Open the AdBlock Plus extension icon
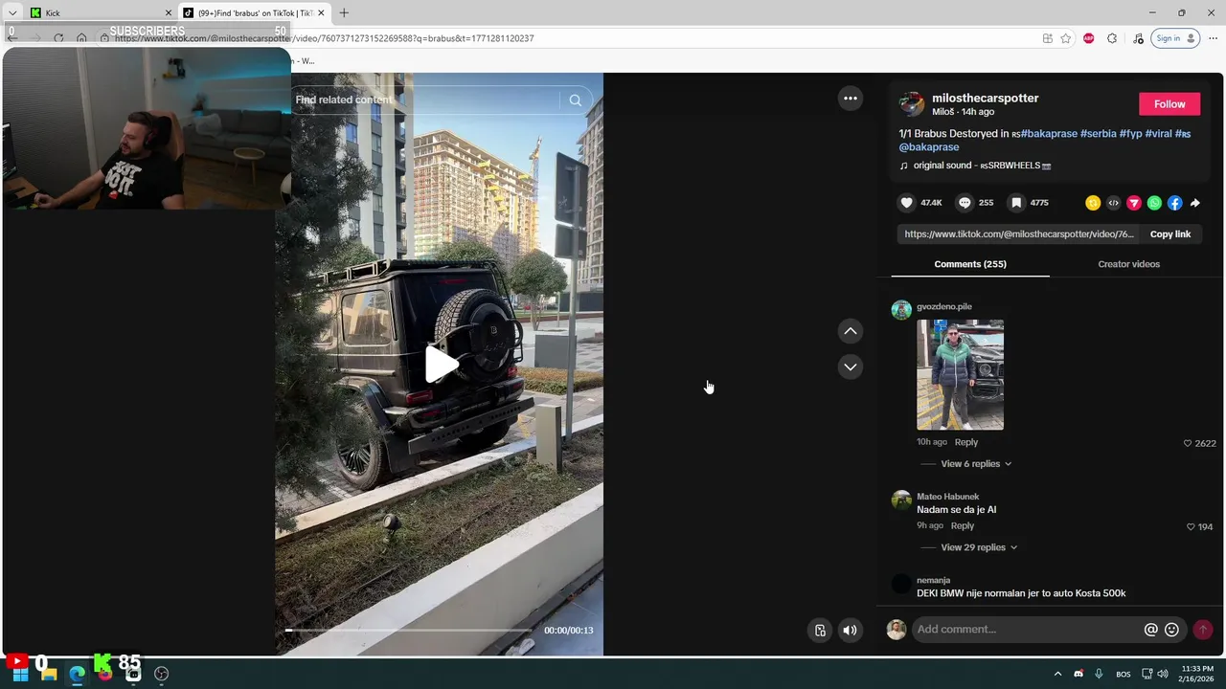The width and height of the screenshot is (1226, 689). 1088,38
